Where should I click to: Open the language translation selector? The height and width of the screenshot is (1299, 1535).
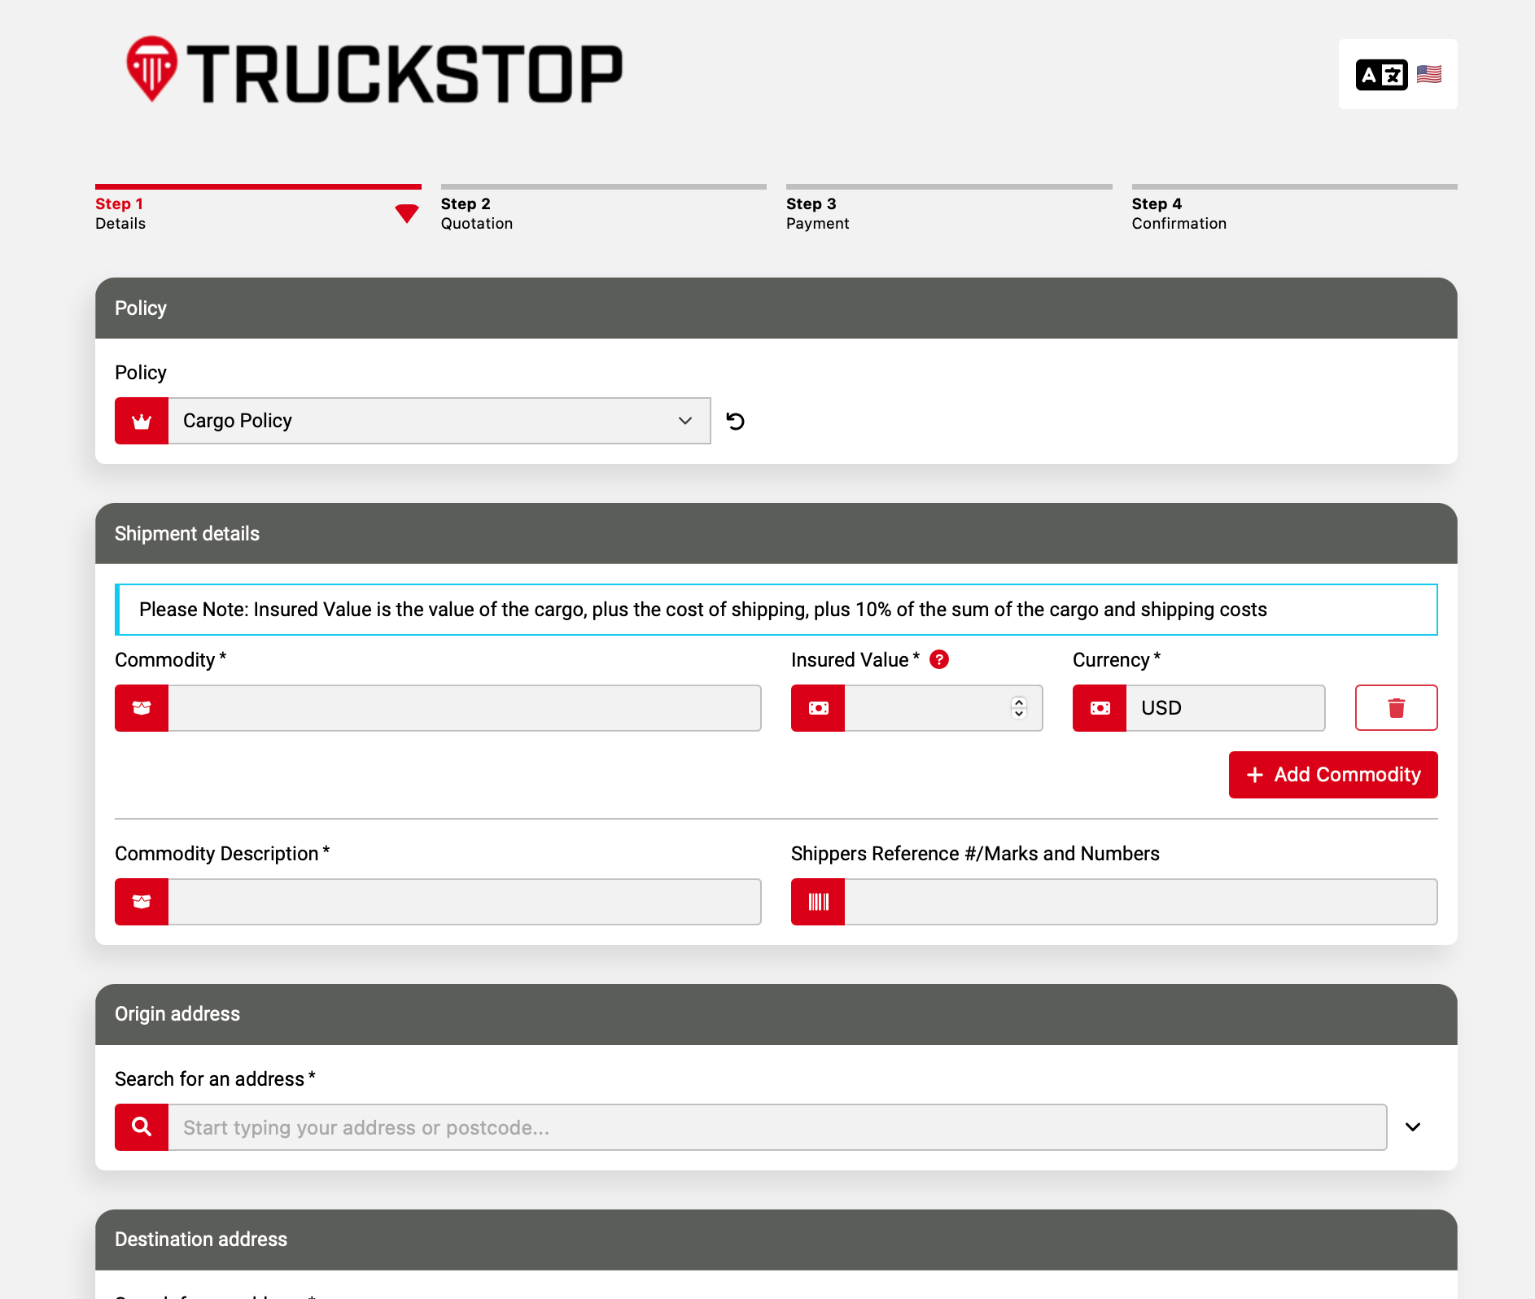point(1397,74)
